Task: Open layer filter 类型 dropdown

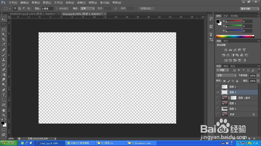Action: [x=223, y=70]
